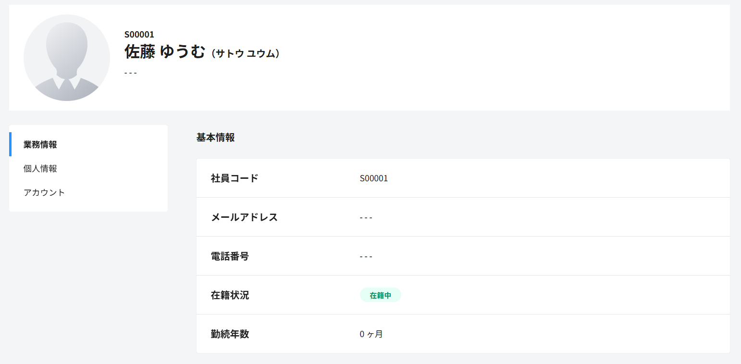This screenshot has height=364, width=741.
Task: Click the green 在籍中 status badge
Action: click(x=380, y=295)
